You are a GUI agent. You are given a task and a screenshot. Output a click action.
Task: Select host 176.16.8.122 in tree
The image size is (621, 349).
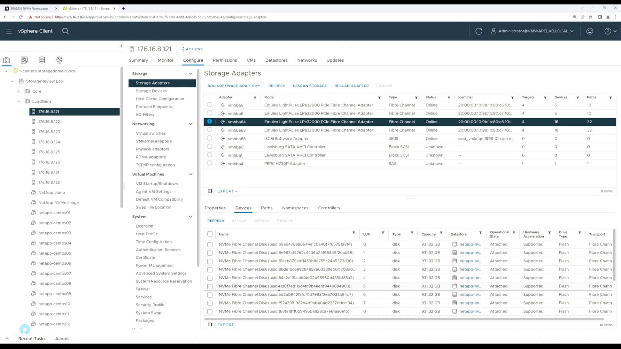49,122
